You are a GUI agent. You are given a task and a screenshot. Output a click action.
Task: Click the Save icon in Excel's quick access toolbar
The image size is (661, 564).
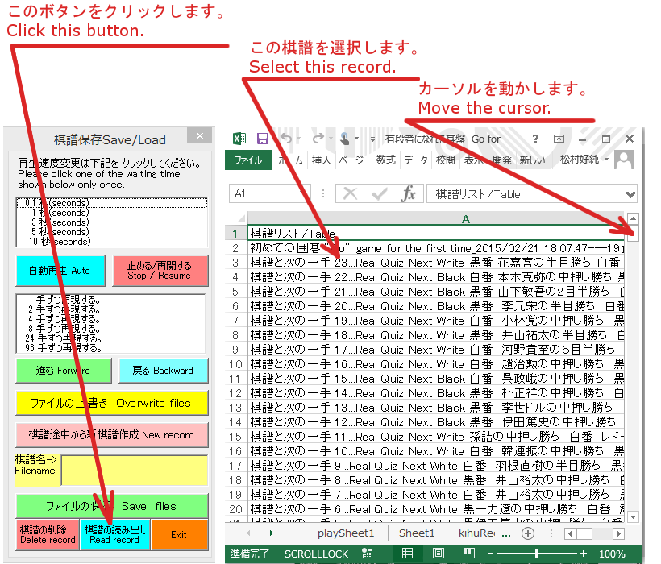[263, 139]
